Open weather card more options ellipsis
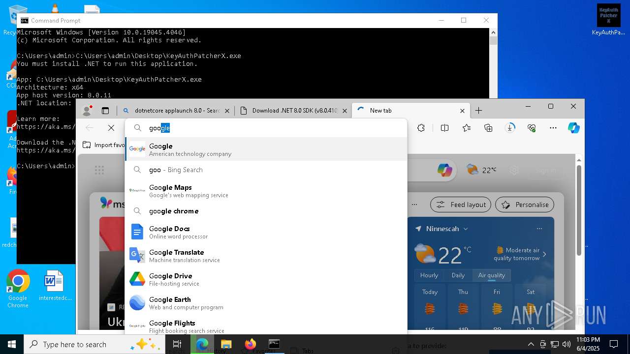The image size is (630, 354). (x=539, y=229)
